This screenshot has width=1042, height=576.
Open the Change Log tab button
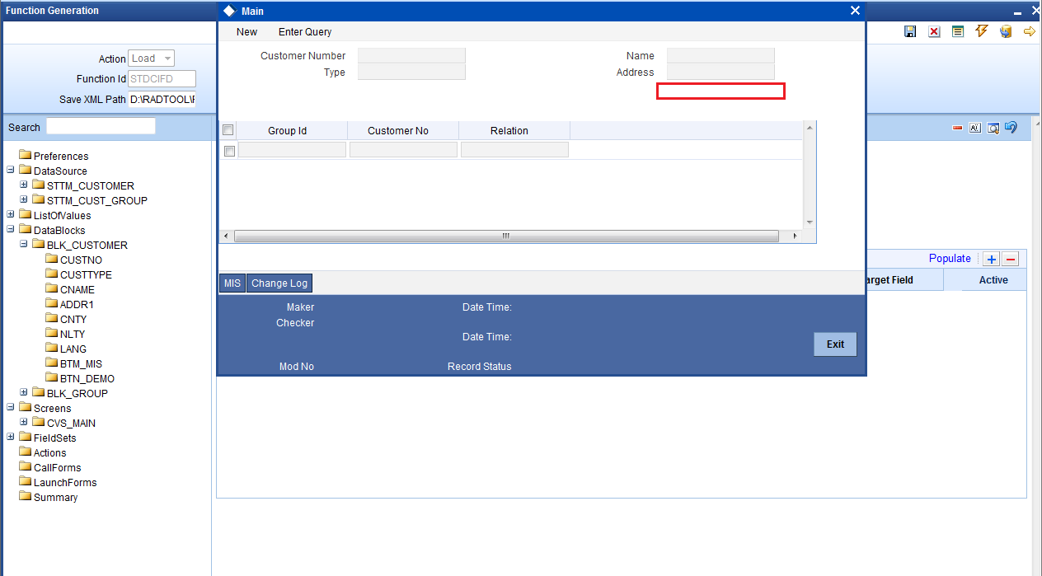tap(279, 283)
